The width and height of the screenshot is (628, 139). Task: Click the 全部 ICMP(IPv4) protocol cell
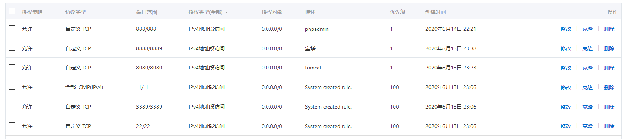coord(84,87)
